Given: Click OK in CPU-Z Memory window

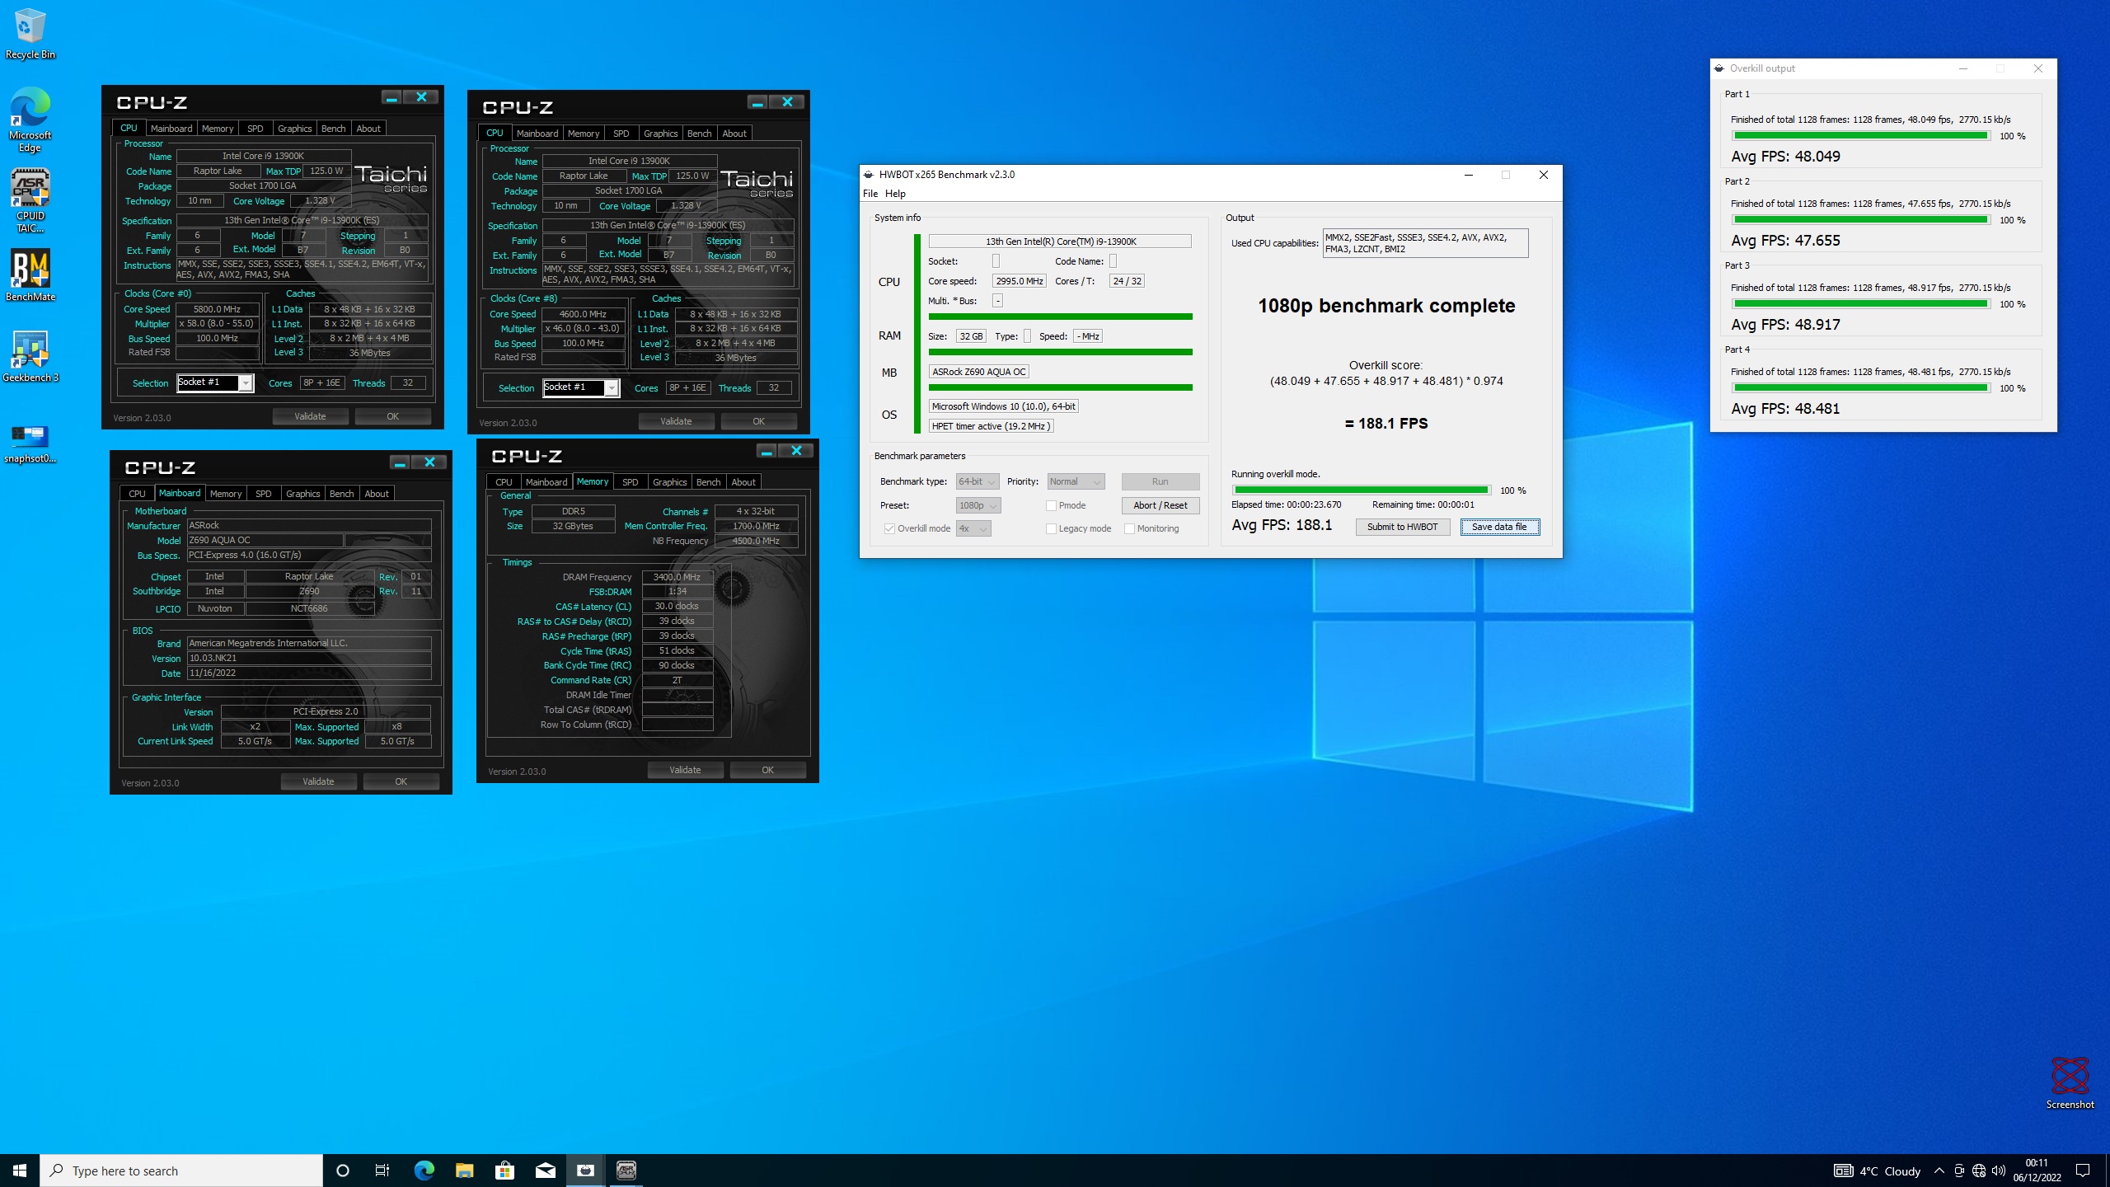Looking at the screenshot, I should coord(767,770).
